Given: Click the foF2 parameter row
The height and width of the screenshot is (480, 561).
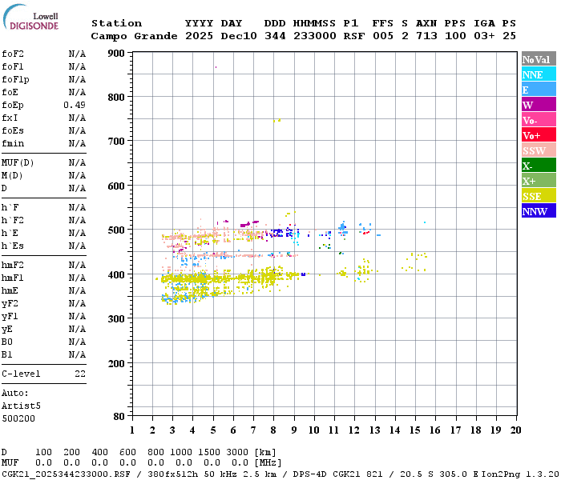Looking at the screenshot, I should tap(43, 54).
